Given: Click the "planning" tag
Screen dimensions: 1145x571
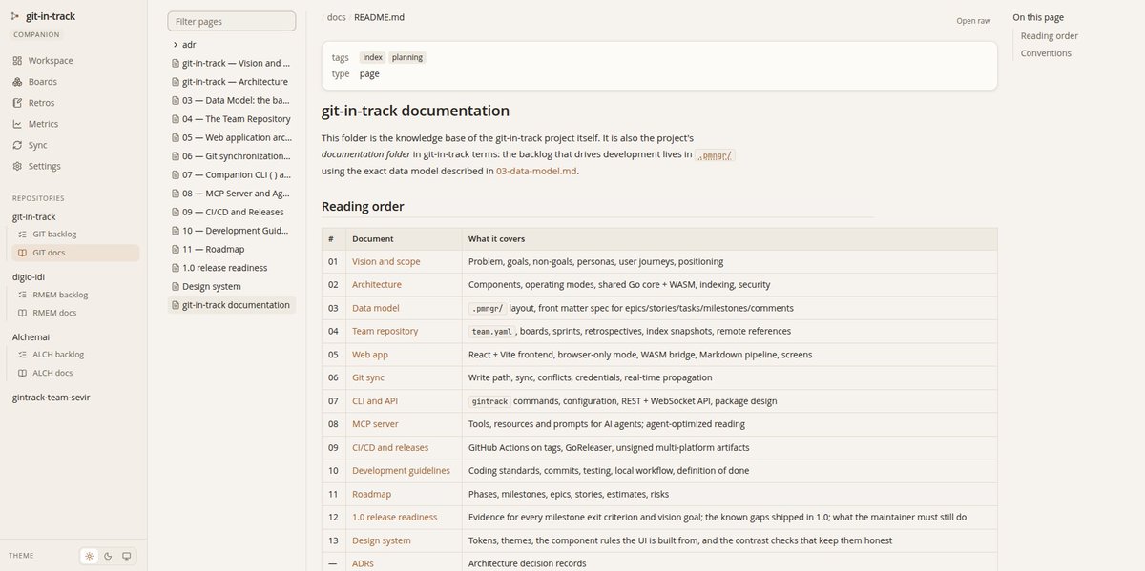Looking at the screenshot, I should pyautogui.click(x=407, y=57).
